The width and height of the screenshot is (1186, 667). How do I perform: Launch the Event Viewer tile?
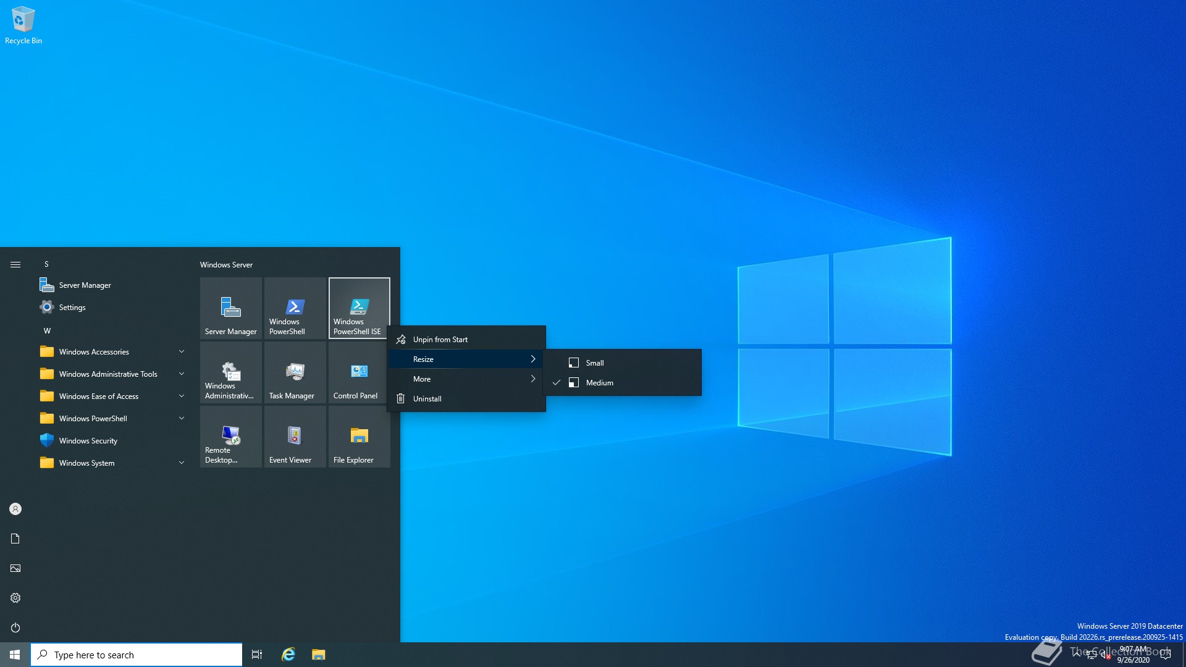[x=295, y=437]
